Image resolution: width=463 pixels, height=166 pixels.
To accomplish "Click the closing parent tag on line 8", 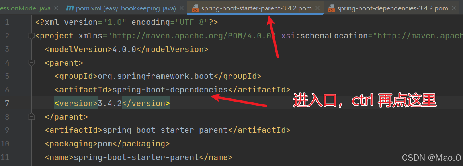I will 66,117.
